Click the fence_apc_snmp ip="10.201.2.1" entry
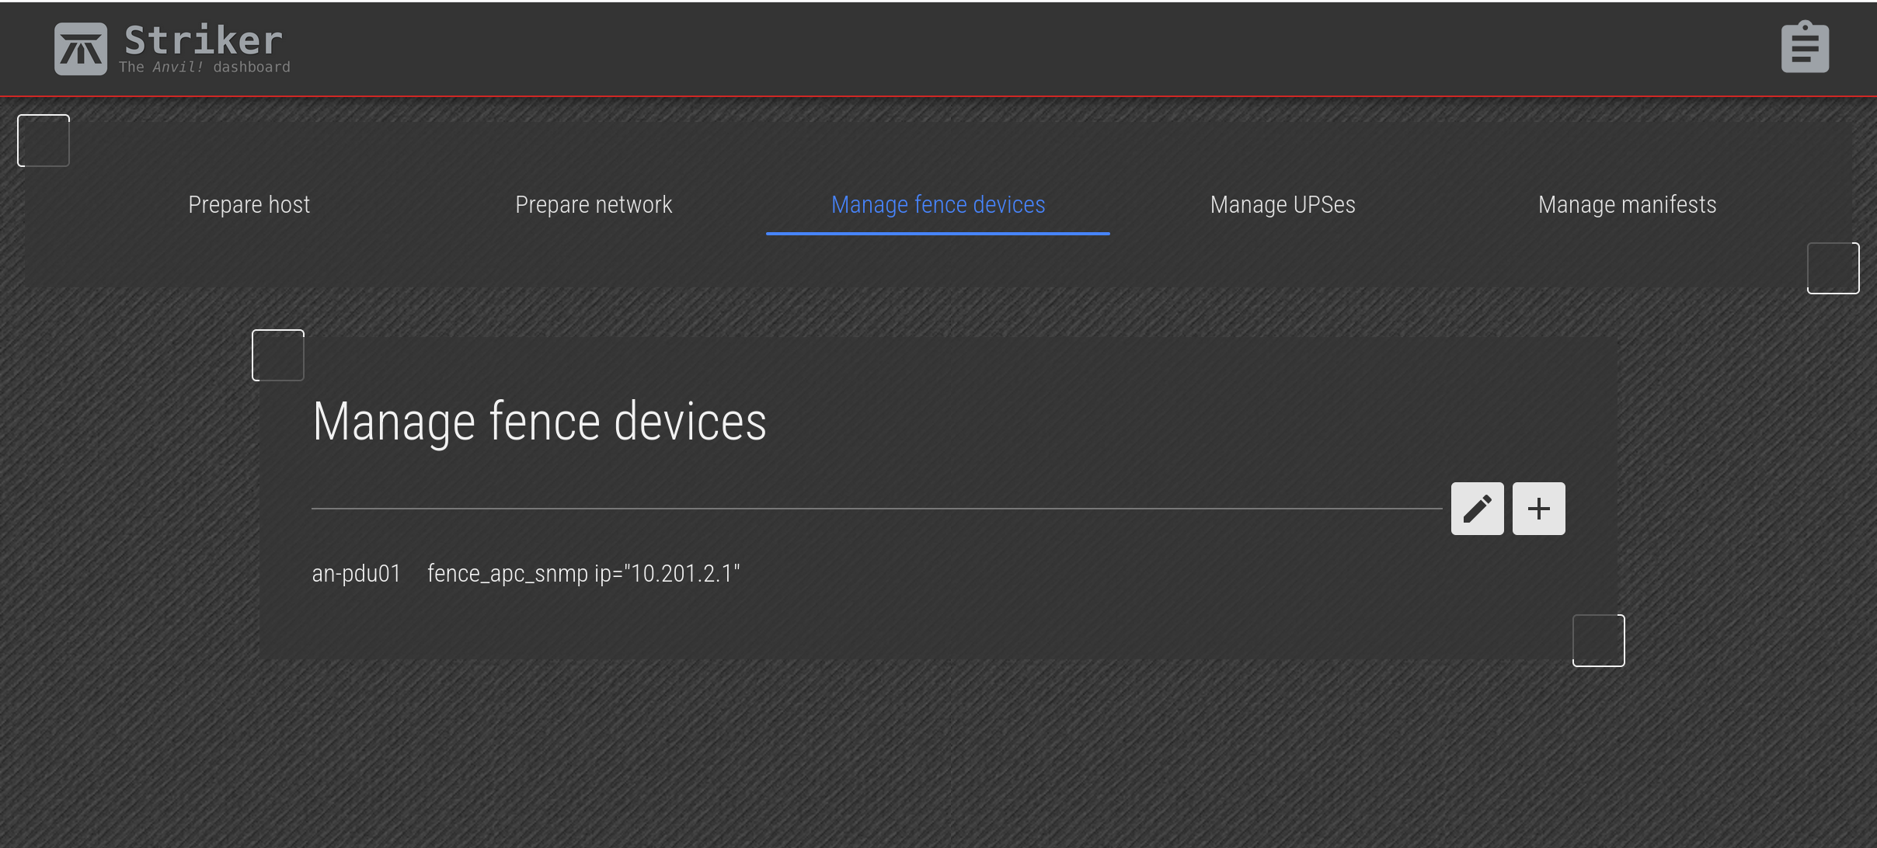The image size is (1877, 848). [x=583, y=573]
